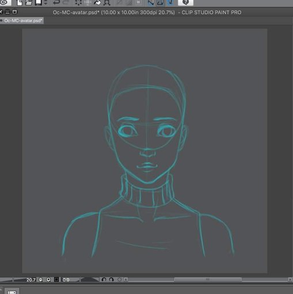The width and height of the screenshot is (293, 294).
Task: Click the horizontal canvas scrollbar
Action: (208, 280)
